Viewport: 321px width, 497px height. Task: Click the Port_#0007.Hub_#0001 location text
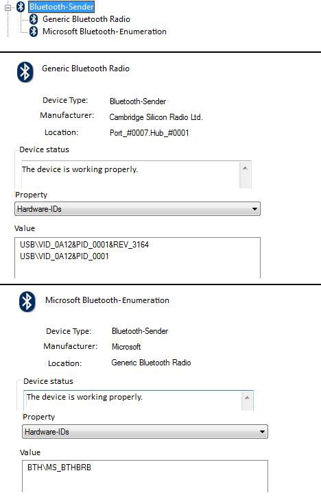tap(150, 132)
